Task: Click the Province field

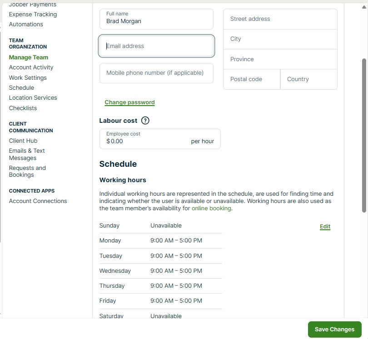Action: [280, 59]
